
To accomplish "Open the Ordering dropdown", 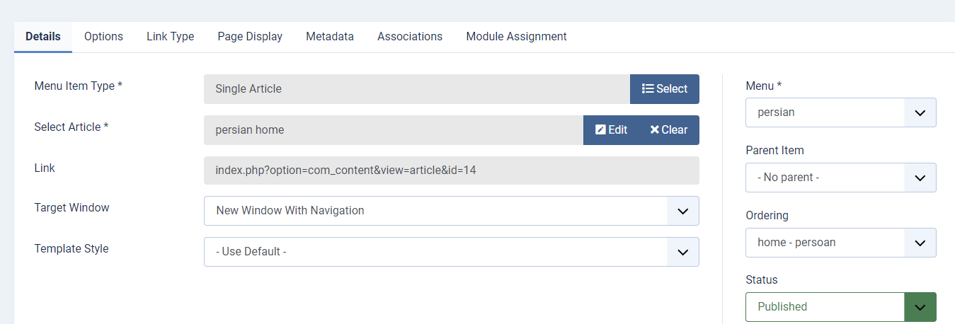I will tap(841, 243).
